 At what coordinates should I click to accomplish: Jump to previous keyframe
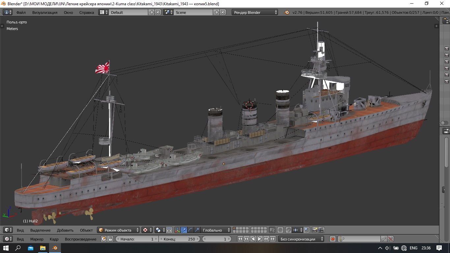pos(246,239)
